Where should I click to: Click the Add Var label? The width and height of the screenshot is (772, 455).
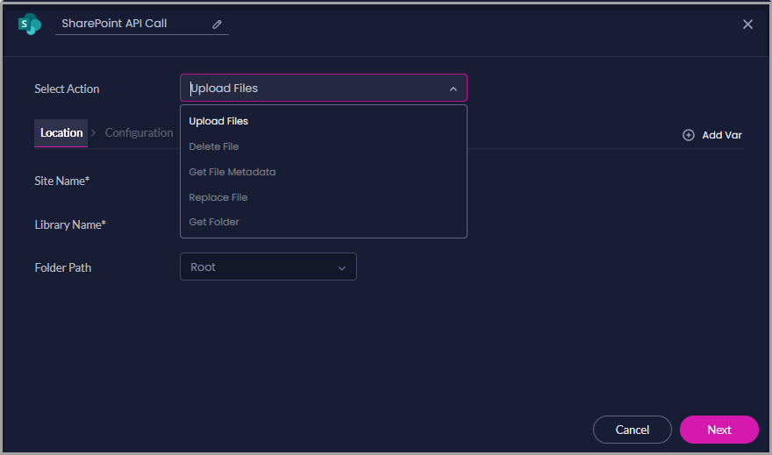tap(722, 135)
